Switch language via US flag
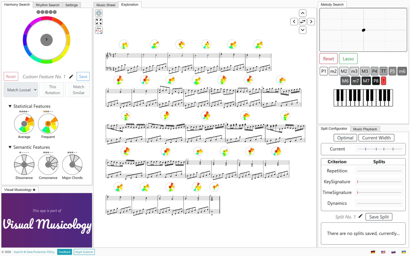The width and height of the screenshot is (410, 256). pyautogui.click(x=383, y=252)
